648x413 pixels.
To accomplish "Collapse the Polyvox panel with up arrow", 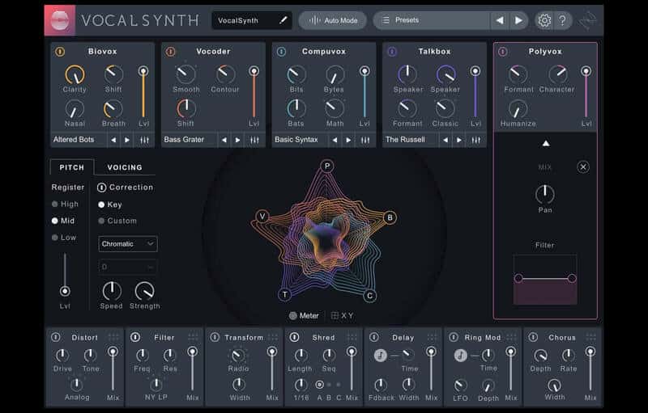I will 545,144.
